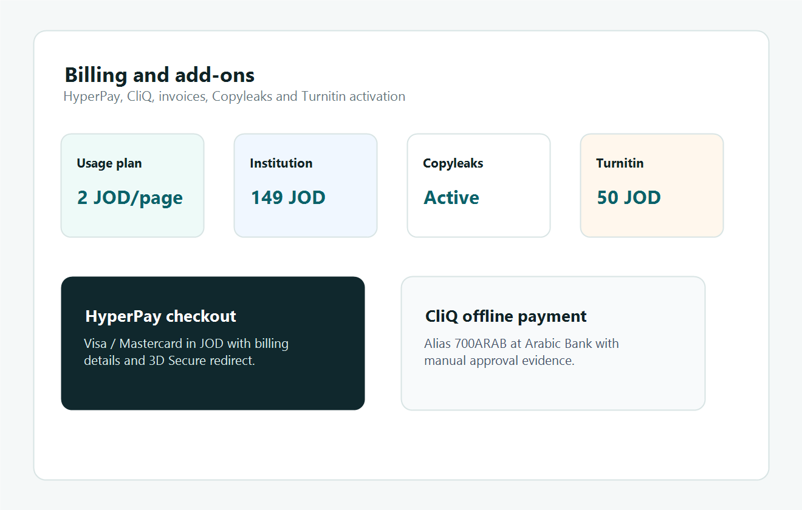Click the '149 JOD' institution price
The width and height of the screenshot is (802, 510).
(x=288, y=197)
